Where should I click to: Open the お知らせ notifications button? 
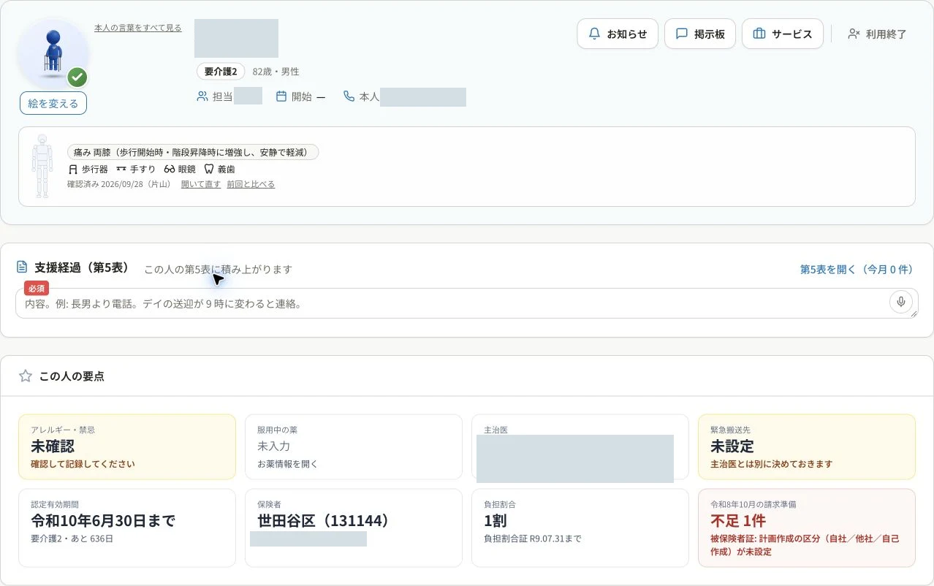618,34
